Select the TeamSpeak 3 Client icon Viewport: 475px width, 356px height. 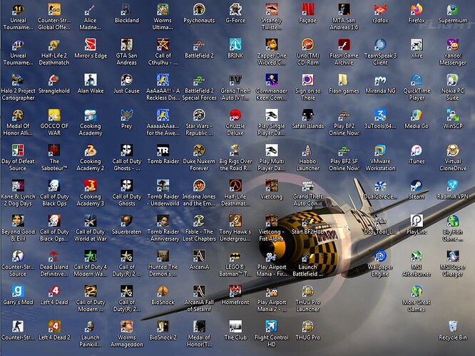pyautogui.click(x=380, y=53)
